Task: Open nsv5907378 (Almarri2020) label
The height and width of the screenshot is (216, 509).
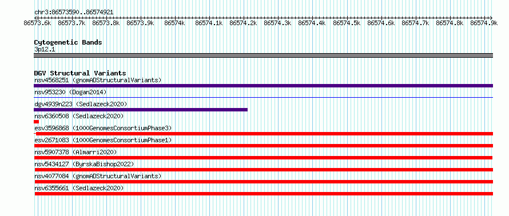Action: [x=75, y=152]
